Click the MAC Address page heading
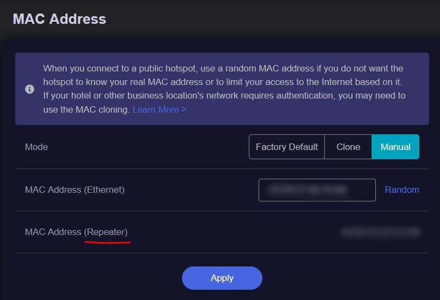The width and height of the screenshot is (440, 300). (59, 19)
